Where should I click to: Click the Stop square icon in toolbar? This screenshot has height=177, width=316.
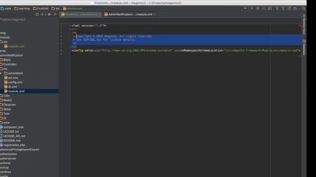click(x=258, y=8)
